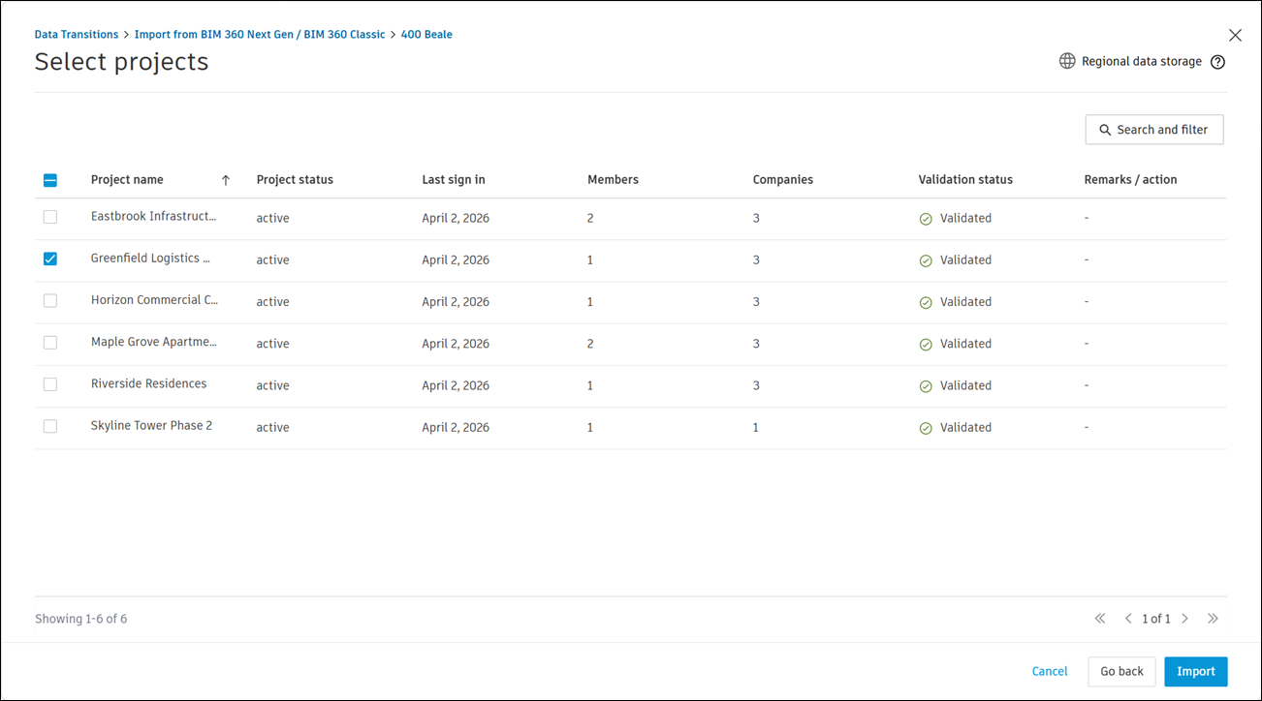Click Validated check icon for Horizon Commercial row
Image resolution: width=1262 pixels, height=701 pixels.
[926, 302]
